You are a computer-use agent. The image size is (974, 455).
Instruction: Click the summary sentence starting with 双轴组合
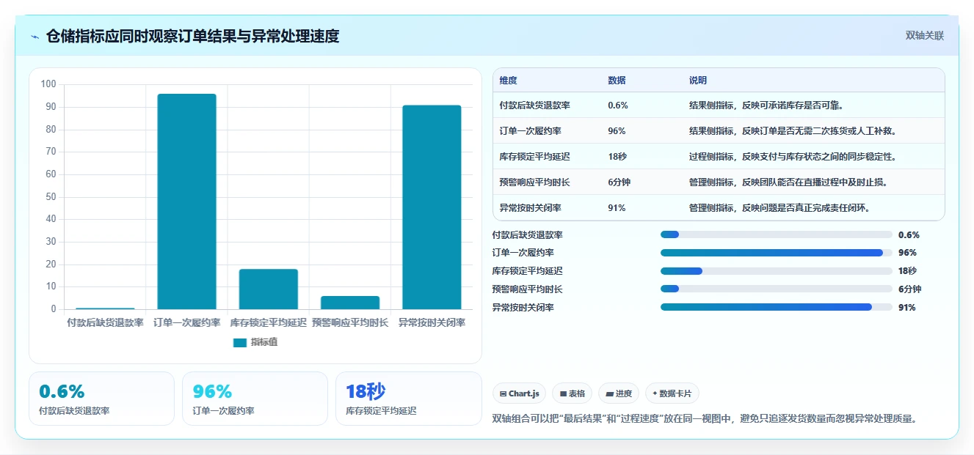pos(705,419)
